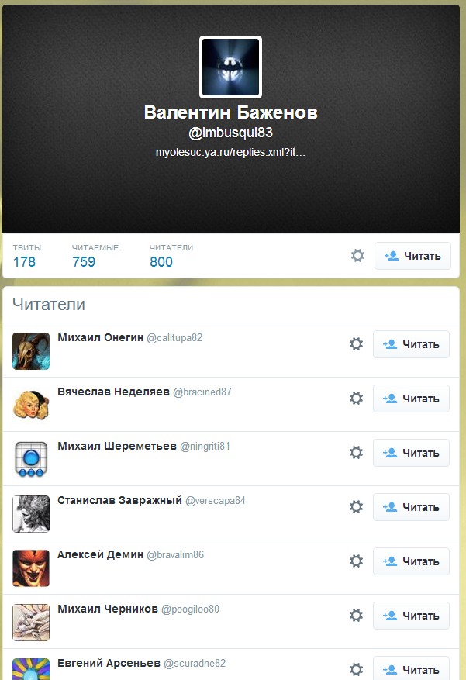
Task: Follow Алексей Дёмин via Читать button
Action: pyautogui.click(x=412, y=561)
